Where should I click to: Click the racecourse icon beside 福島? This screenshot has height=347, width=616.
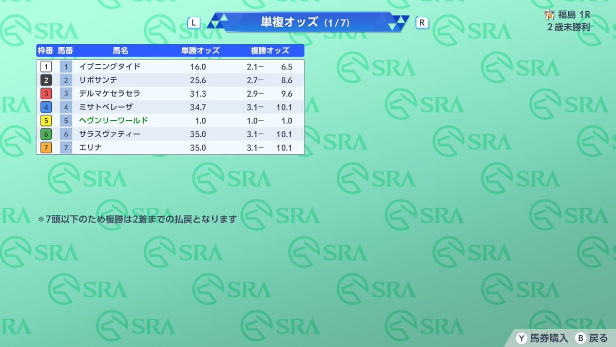tap(550, 14)
